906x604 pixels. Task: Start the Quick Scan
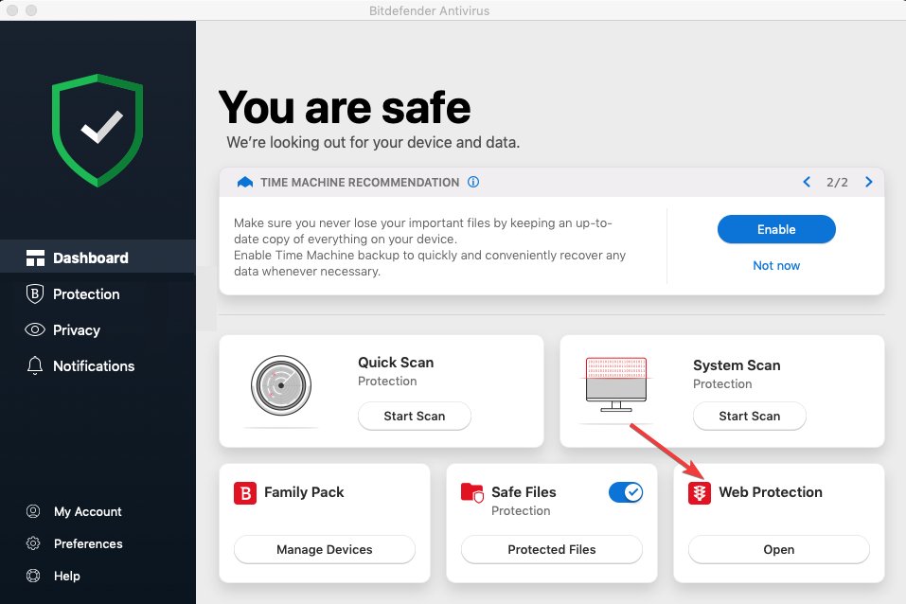(x=415, y=417)
